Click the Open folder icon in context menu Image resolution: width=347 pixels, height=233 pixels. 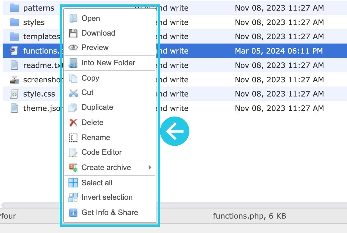pyautogui.click(x=73, y=18)
